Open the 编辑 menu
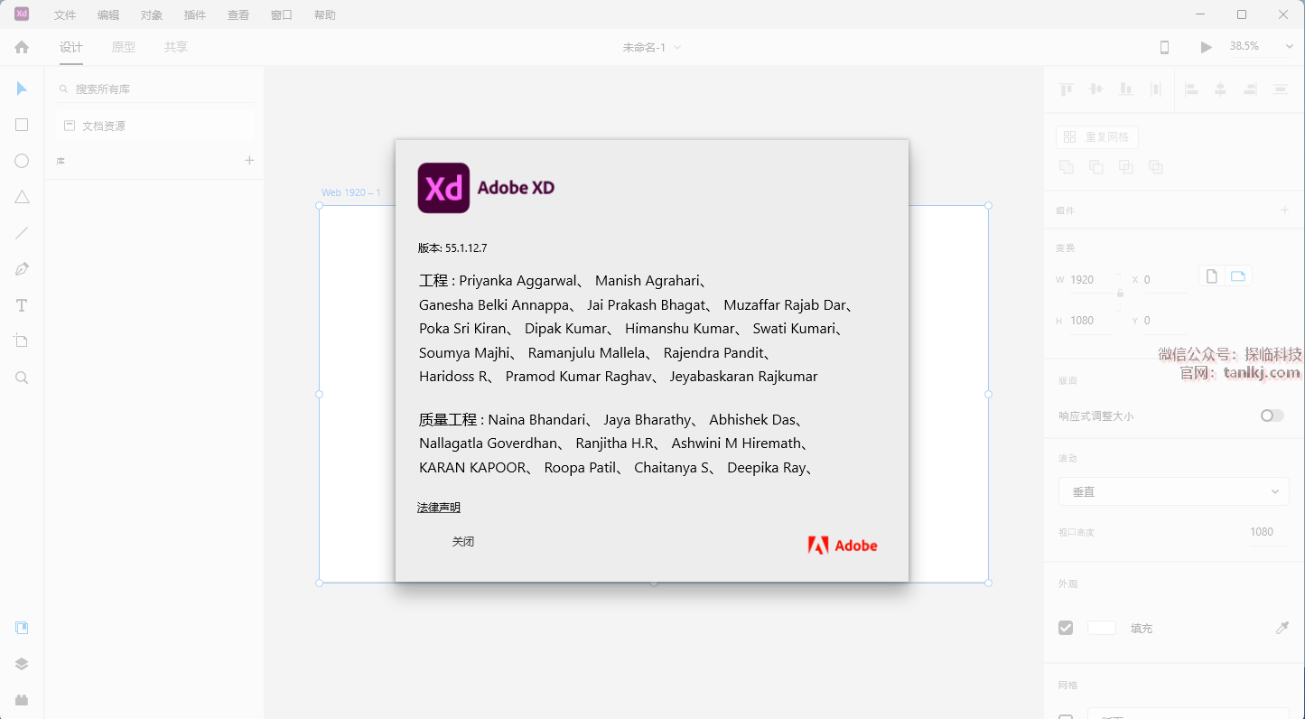 point(108,15)
